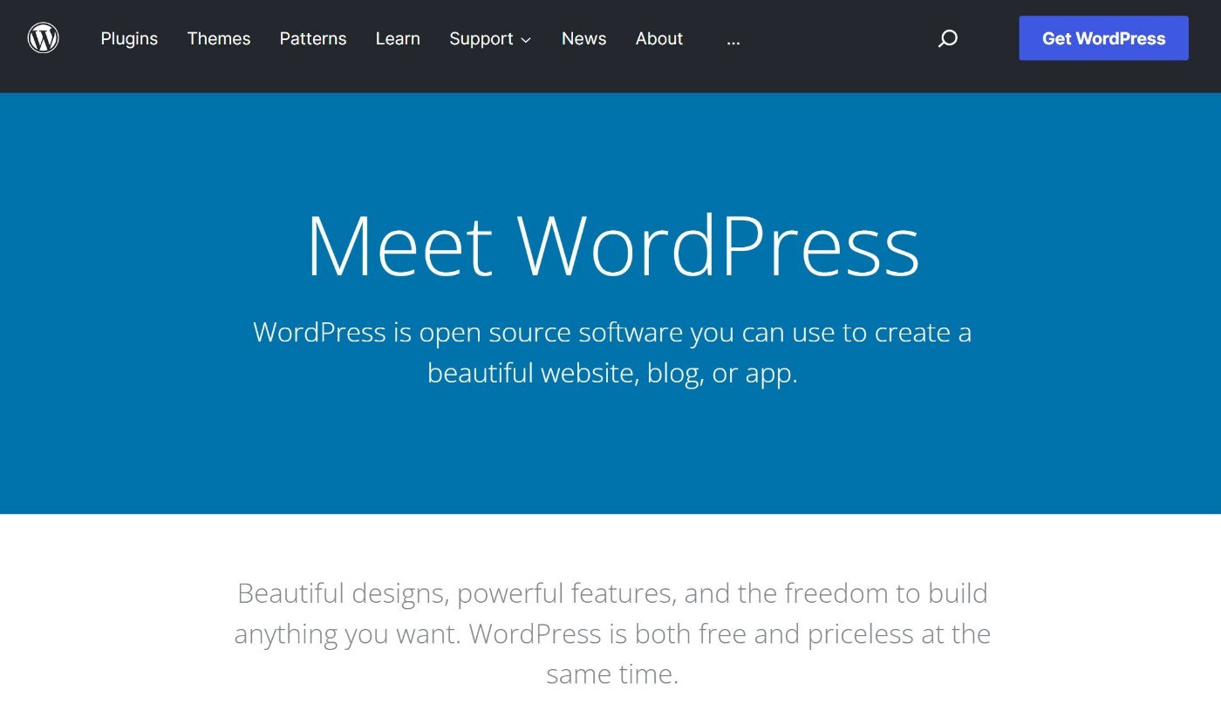
Task: Click the WordPress logo icon
Action: point(44,38)
